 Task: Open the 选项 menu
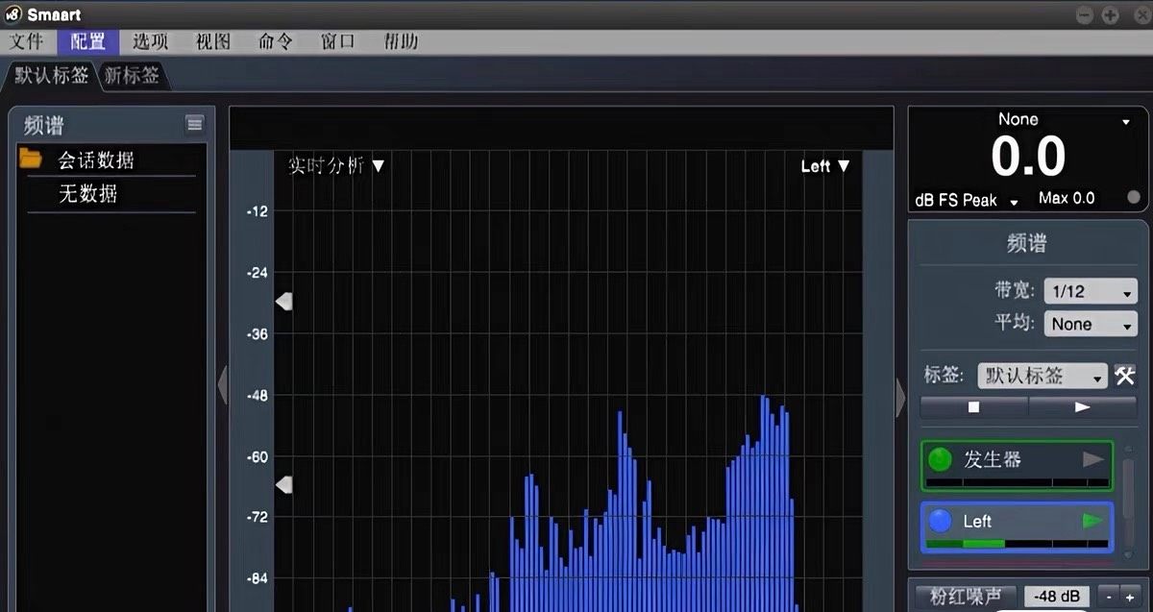[x=150, y=41]
